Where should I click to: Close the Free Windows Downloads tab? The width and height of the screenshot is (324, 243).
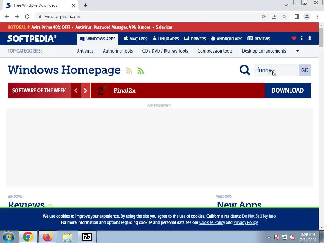pyautogui.click(x=73, y=5)
